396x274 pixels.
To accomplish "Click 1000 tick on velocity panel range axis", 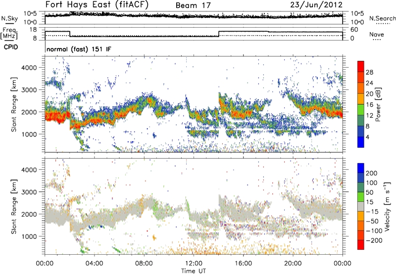I will point(29,236).
